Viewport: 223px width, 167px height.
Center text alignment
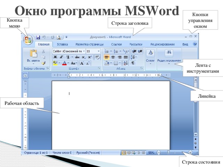(x=113, y=57)
